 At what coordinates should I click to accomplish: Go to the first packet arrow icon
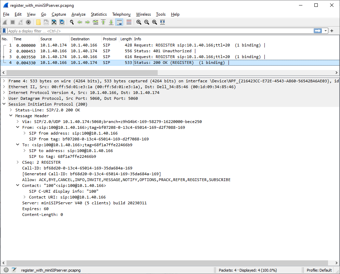103,22
